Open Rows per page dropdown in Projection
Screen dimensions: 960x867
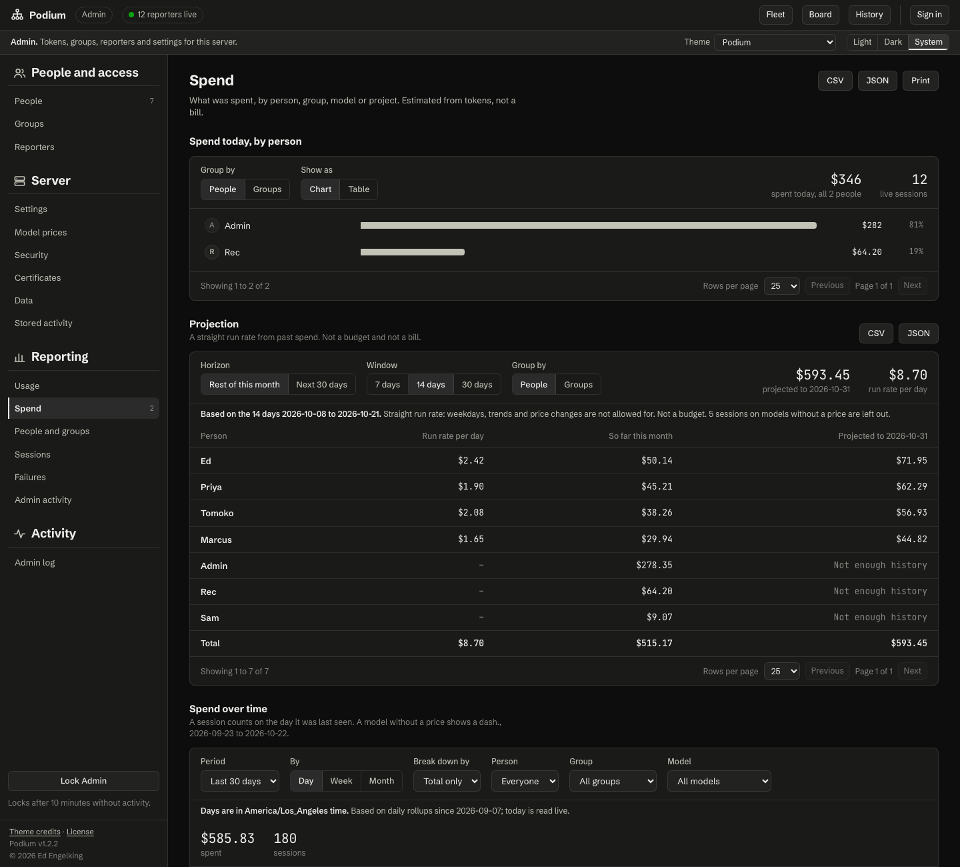(781, 672)
